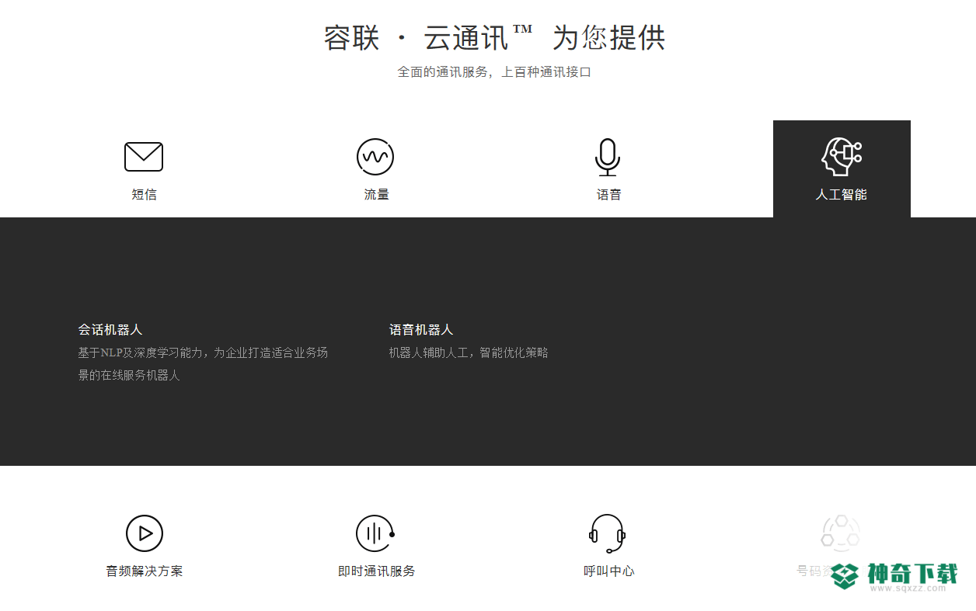Open the 音频解决方案 play icon
This screenshot has height=611, width=976.
[x=145, y=533]
